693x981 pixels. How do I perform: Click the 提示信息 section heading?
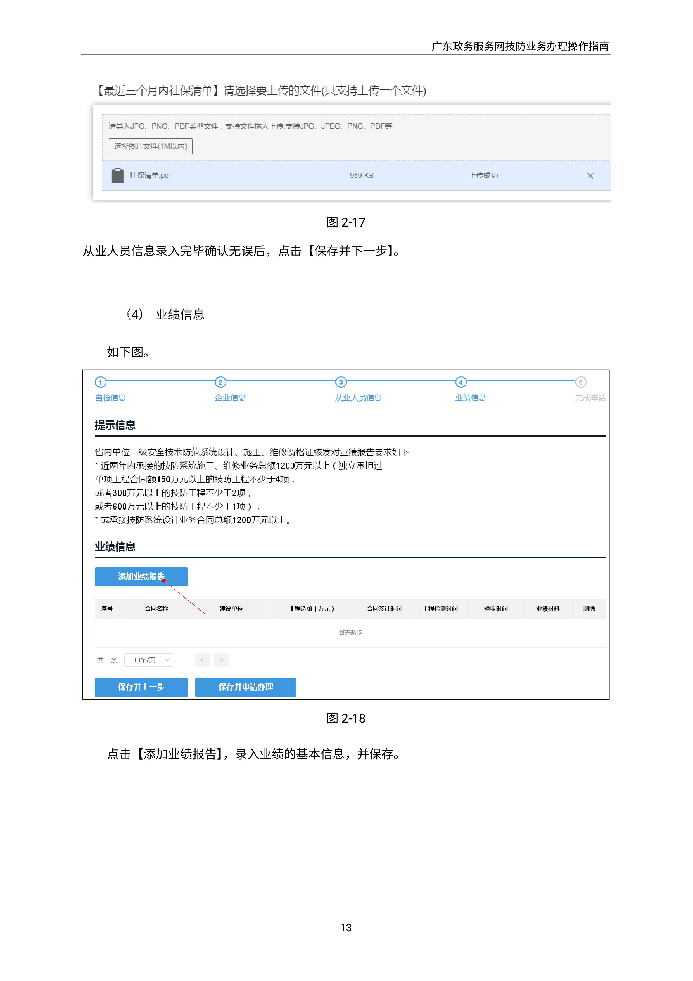click(115, 425)
